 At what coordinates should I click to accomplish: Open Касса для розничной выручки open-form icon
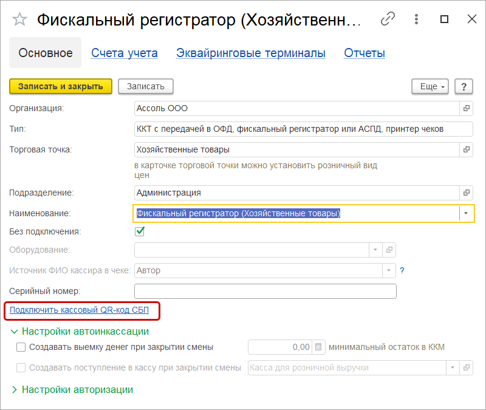point(466,368)
